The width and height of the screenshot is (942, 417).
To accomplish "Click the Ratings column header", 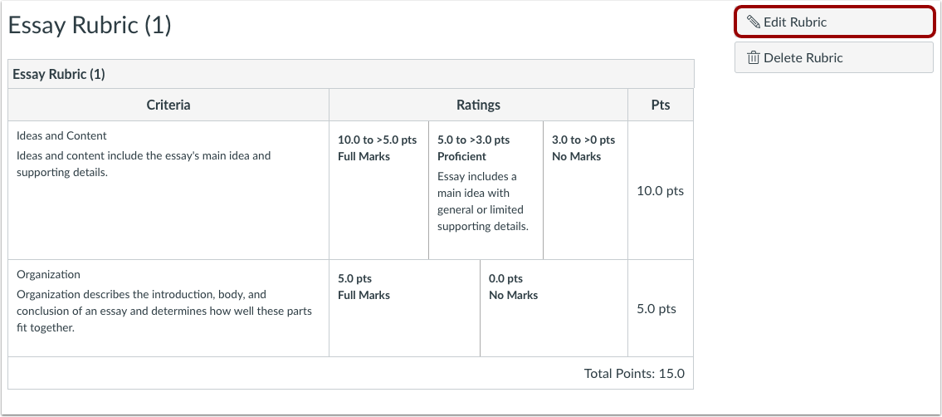I will 478,105.
